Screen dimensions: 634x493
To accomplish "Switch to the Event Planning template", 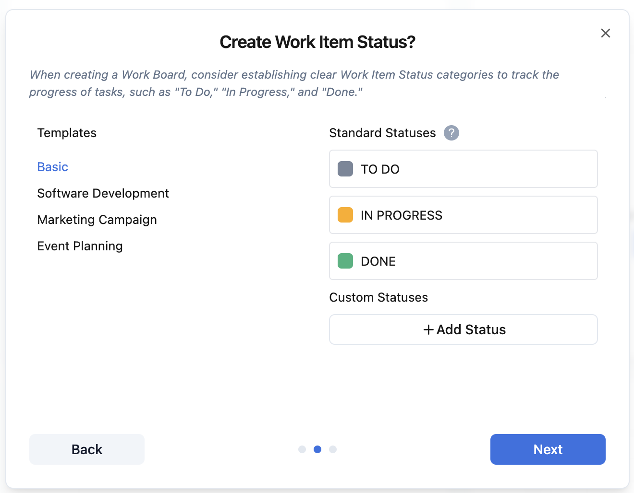I will pyautogui.click(x=80, y=246).
